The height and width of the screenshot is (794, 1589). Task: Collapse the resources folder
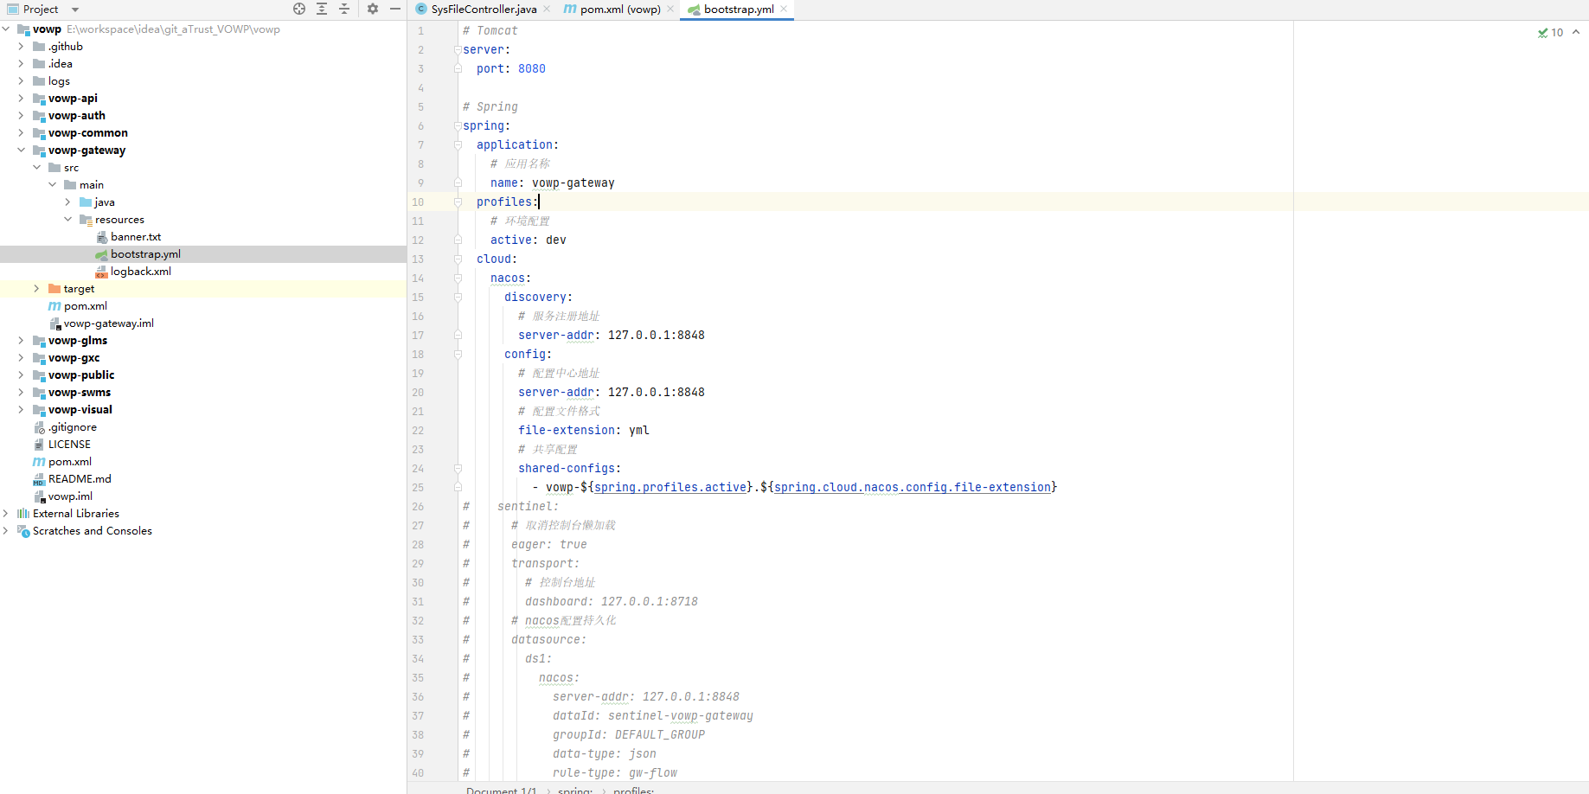[x=68, y=219]
